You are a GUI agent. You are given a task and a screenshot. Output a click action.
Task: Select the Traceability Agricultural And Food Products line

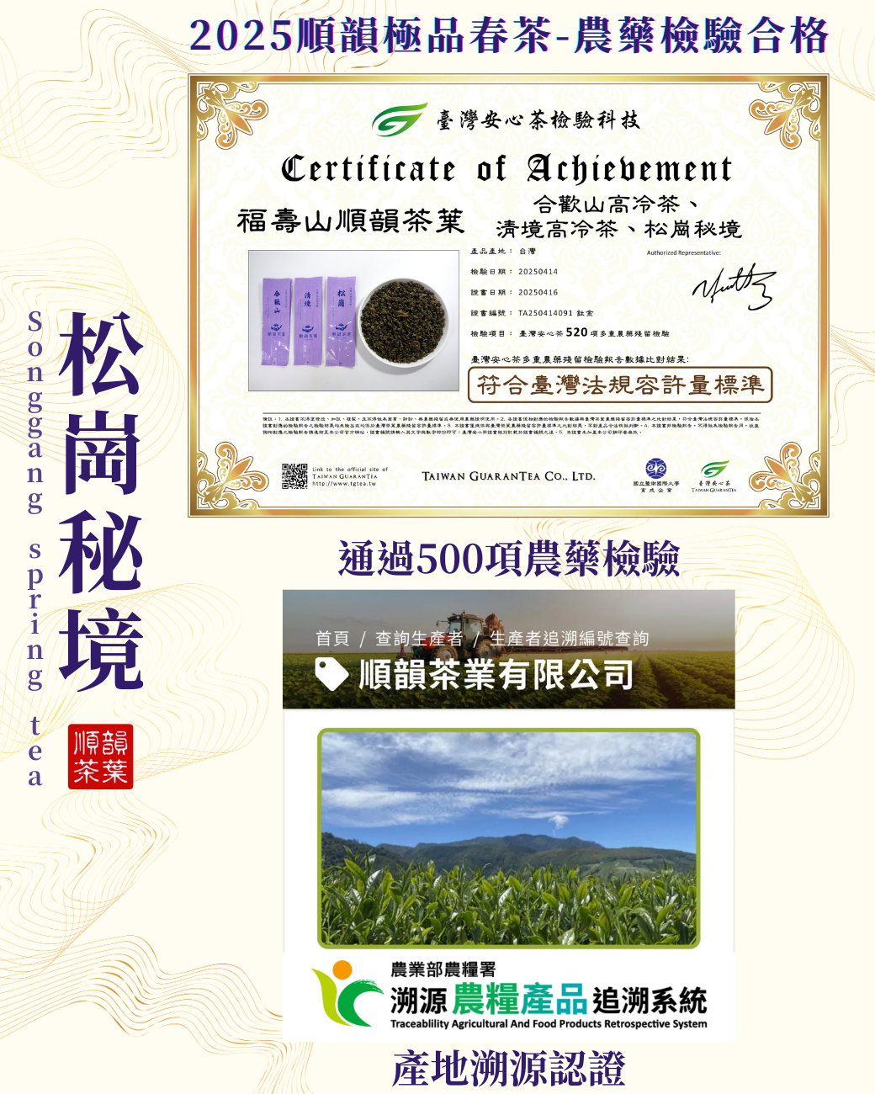coord(549,1024)
